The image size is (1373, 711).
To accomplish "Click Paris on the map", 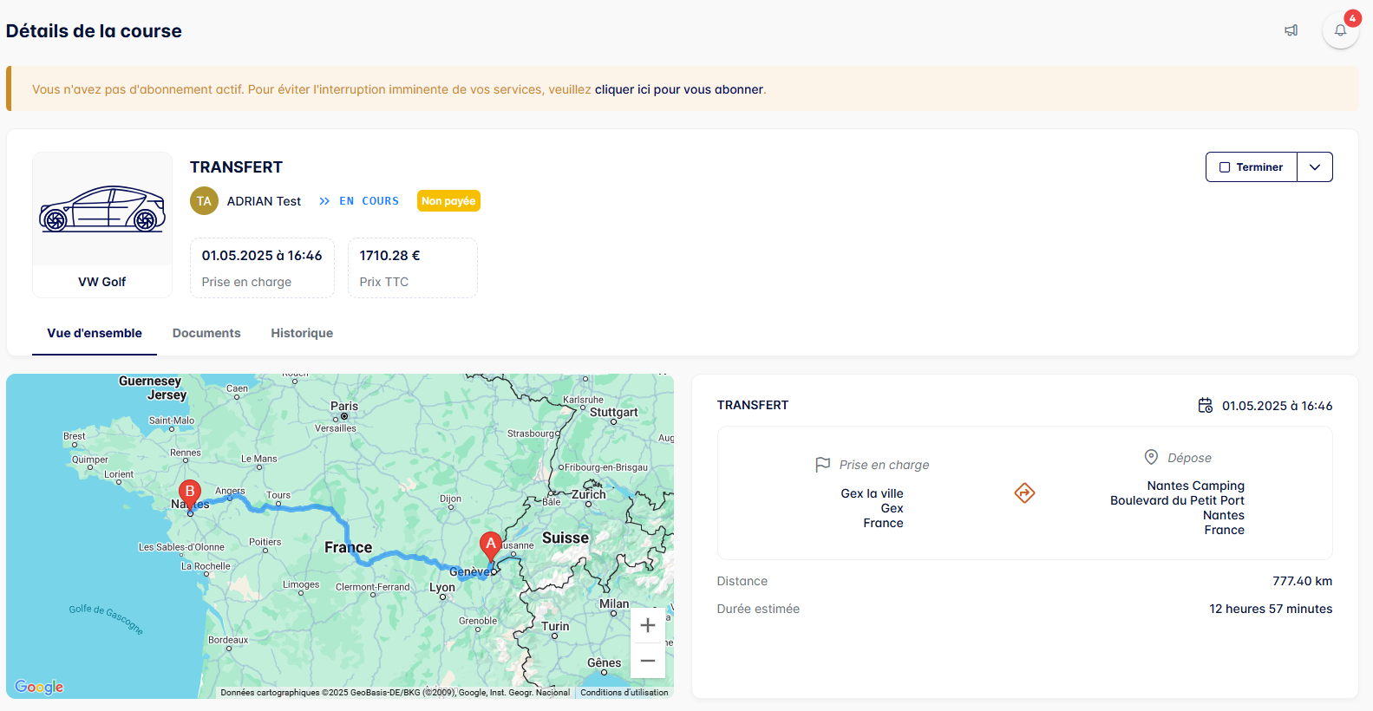I will pos(344,407).
